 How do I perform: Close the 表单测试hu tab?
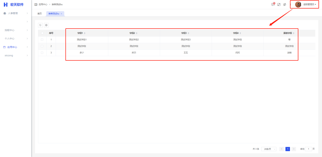(61, 14)
